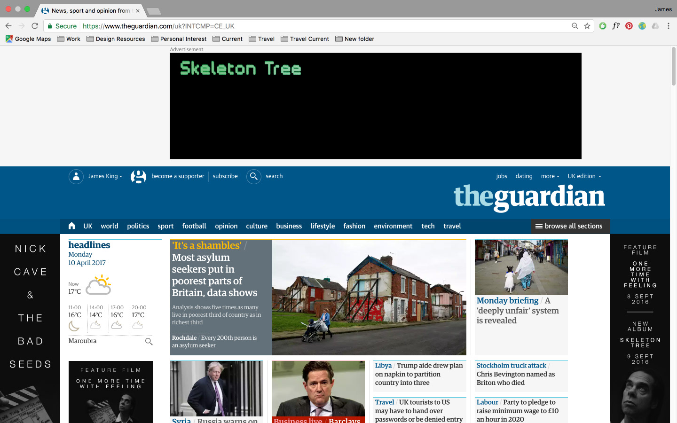This screenshot has height=423, width=677.
Task: Click the page vertical scrollbar
Action: pos(673,66)
